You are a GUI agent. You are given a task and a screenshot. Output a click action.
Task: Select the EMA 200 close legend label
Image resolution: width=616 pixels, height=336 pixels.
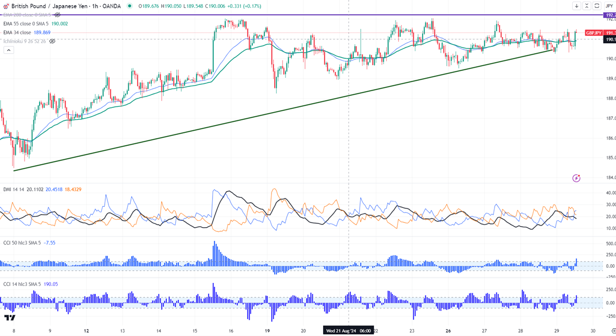tap(27, 15)
